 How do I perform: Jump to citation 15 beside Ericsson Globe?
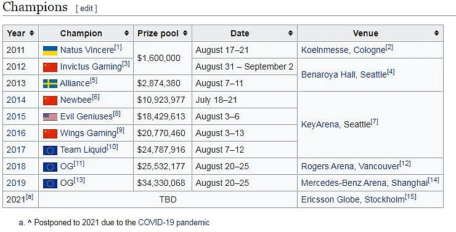[x=410, y=197]
